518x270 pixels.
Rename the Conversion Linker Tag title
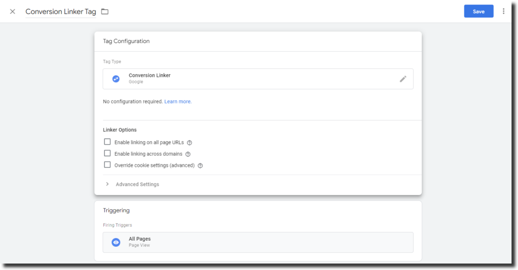click(61, 12)
